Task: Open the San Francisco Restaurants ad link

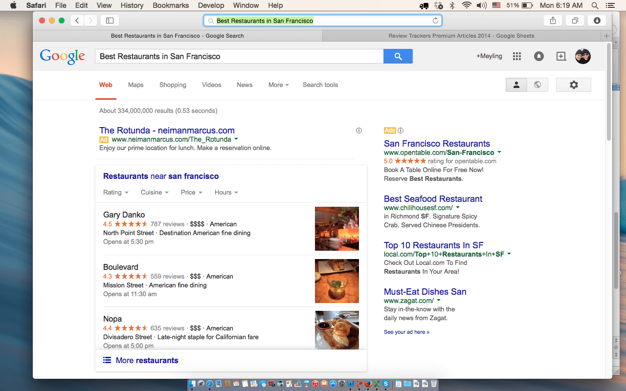Action: (x=437, y=144)
